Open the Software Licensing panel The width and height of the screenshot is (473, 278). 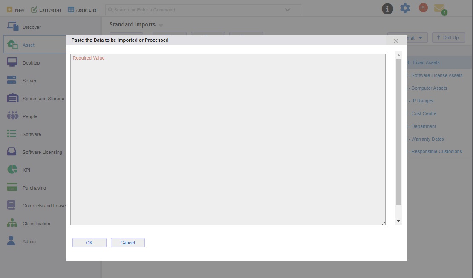(x=12, y=151)
